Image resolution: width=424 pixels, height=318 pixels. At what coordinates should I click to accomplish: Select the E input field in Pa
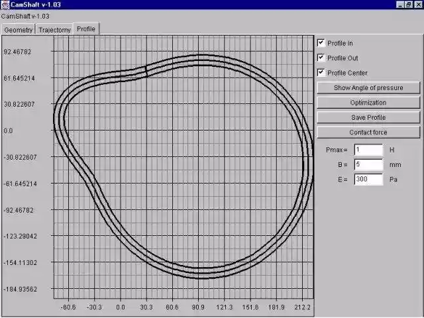click(368, 179)
